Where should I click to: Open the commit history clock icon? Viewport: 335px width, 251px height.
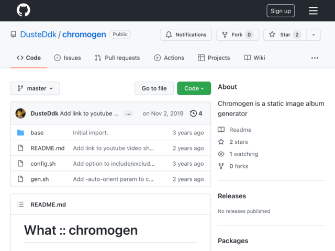(x=193, y=113)
